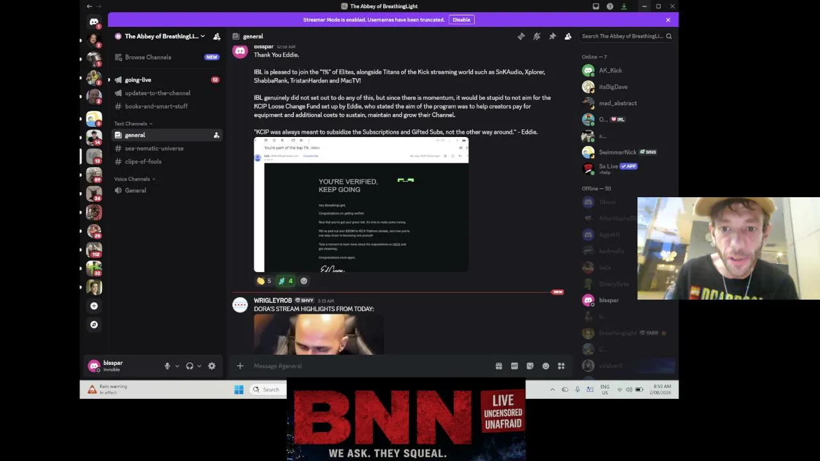Dismiss the Streamer Mode banner
This screenshot has height=461, width=820.
(668, 20)
